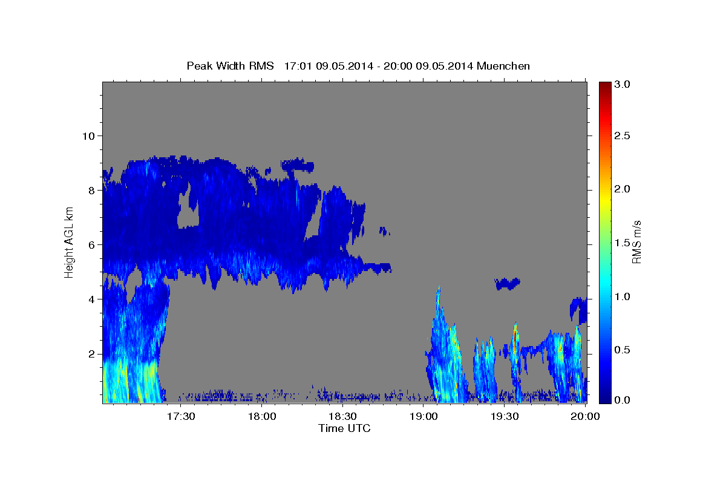
Task: Click the small isolated cloud near 19:30 at 4.6 km
Action: pyautogui.click(x=508, y=284)
